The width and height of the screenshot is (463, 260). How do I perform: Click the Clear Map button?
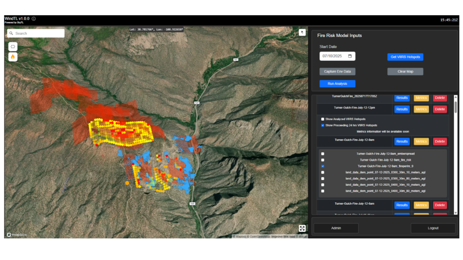[x=405, y=71]
